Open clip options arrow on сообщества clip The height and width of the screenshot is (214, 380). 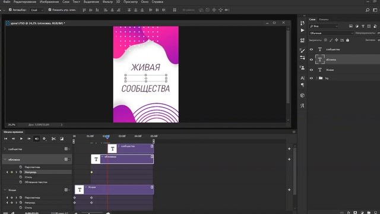coord(152,146)
